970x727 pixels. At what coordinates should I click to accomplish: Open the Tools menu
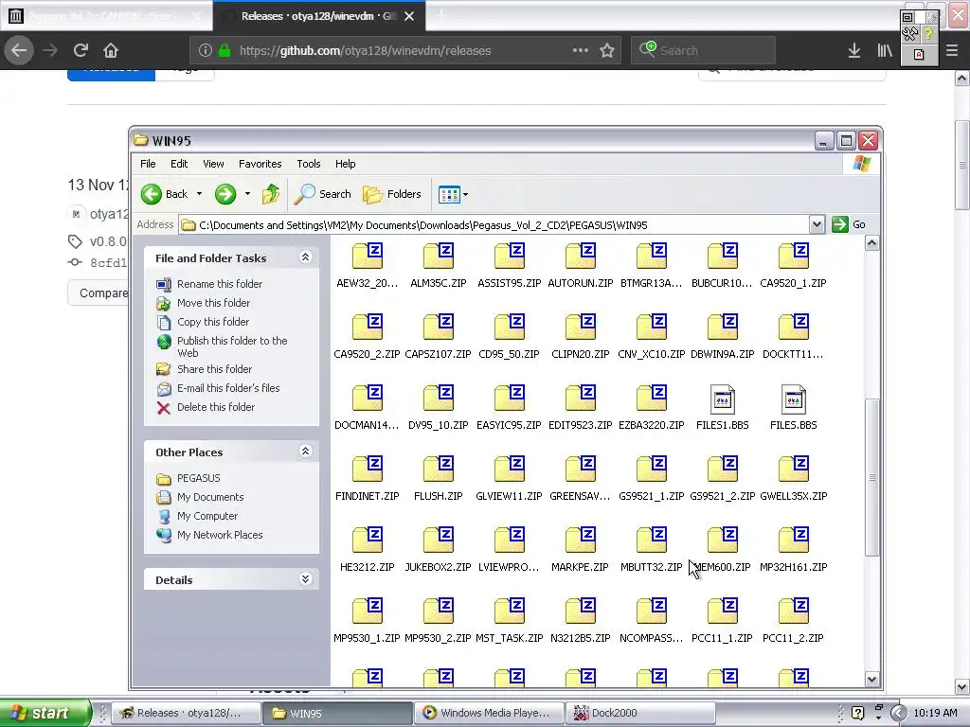tap(308, 164)
